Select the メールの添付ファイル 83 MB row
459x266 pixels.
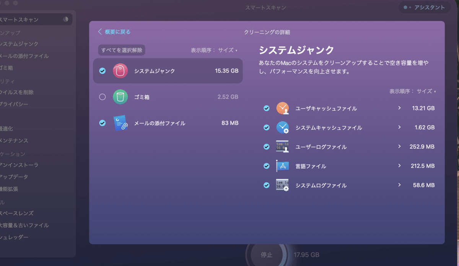(168, 123)
